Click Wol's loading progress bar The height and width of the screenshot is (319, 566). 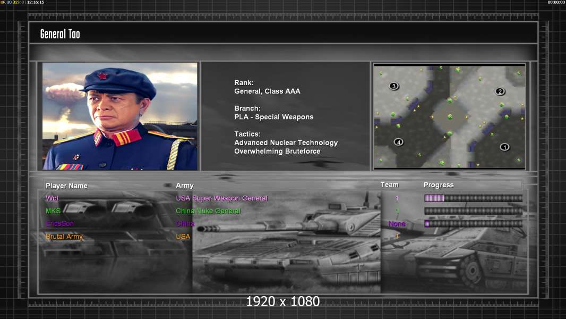click(473, 198)
